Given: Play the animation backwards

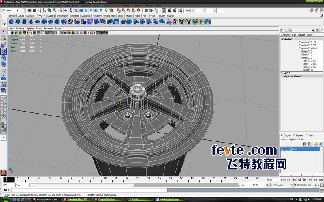Looking at the screenshot, I should tap(299, 180).
